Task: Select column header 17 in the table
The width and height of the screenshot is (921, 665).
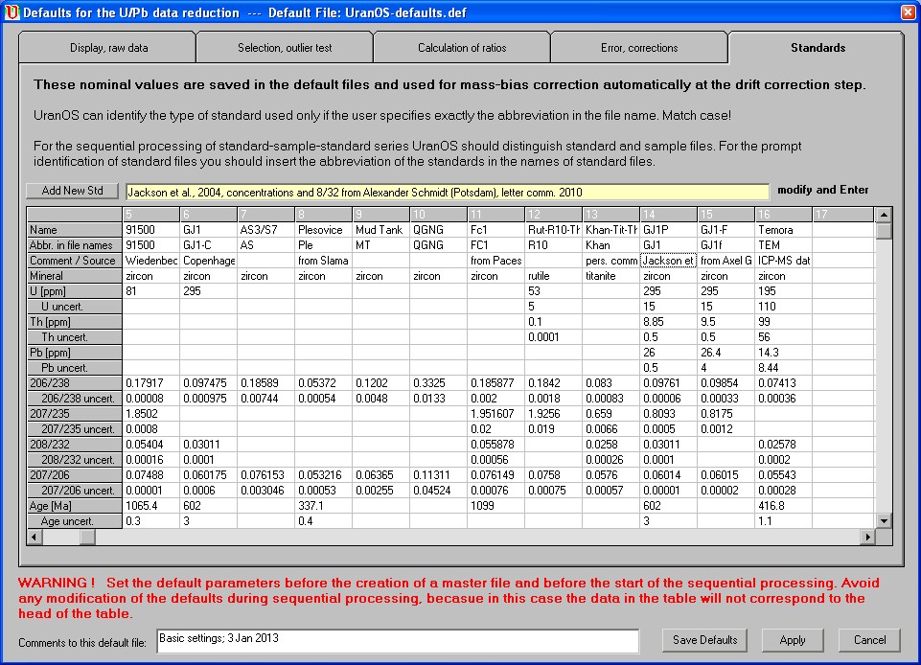Action: (843, 215)
